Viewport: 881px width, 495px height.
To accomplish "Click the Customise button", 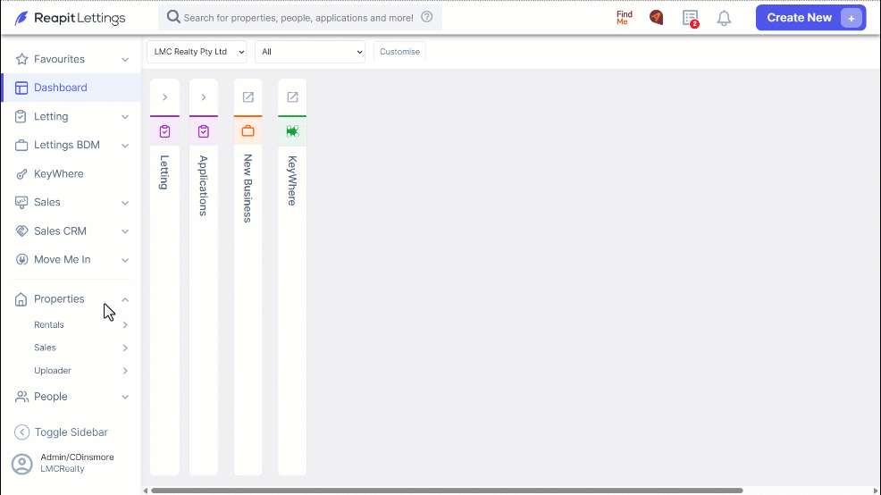I will (399, 52).
